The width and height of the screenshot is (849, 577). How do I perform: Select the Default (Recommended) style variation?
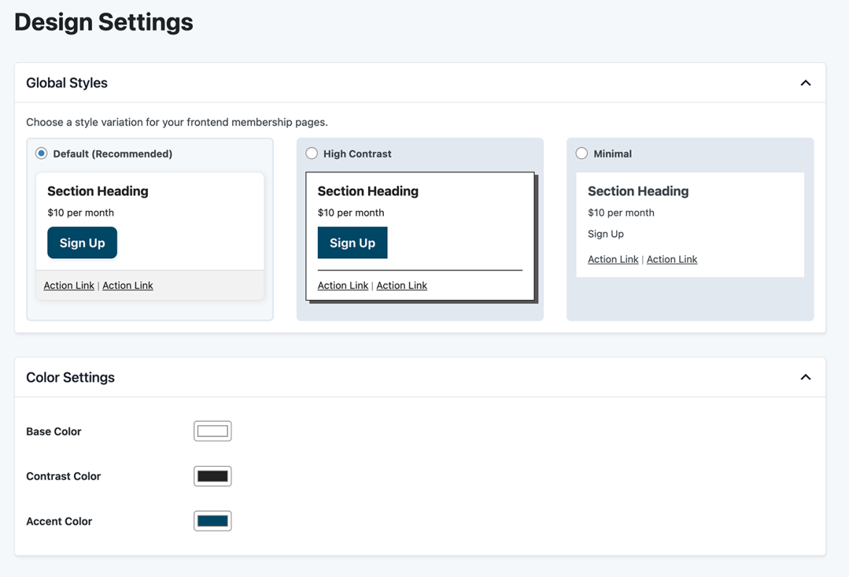(x=41, y=153)
